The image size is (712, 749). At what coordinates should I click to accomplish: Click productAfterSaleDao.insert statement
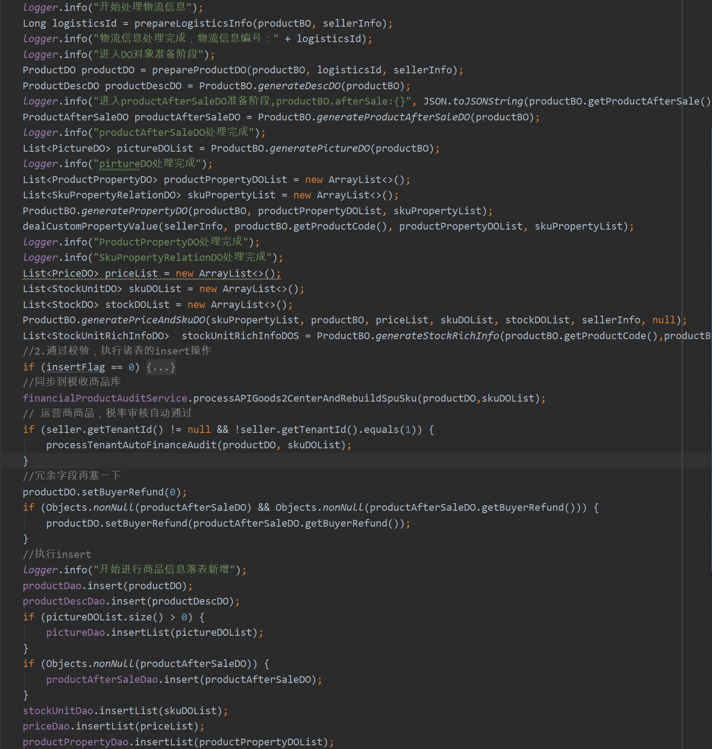[x=184, y=680]
